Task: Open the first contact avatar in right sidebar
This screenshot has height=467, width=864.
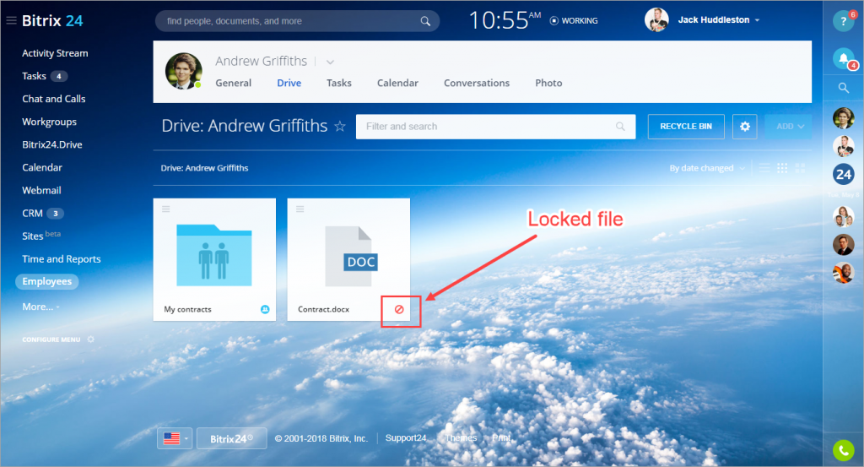Action: tap(843, 118)
